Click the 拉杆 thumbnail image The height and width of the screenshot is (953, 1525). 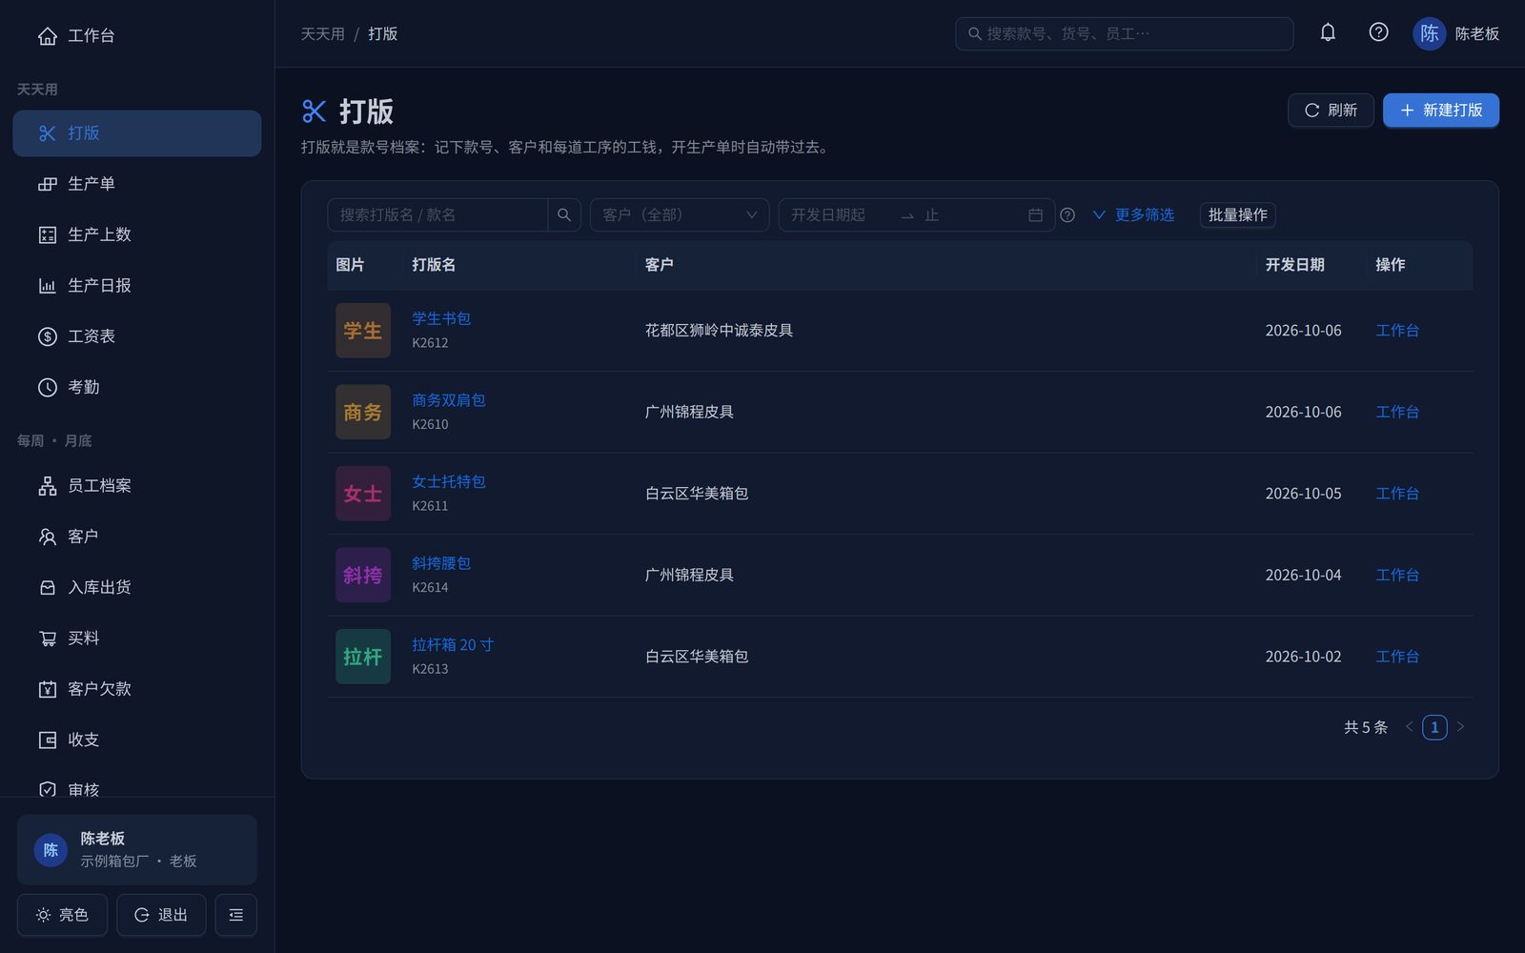pyautogui.click(x=363, y=657)
